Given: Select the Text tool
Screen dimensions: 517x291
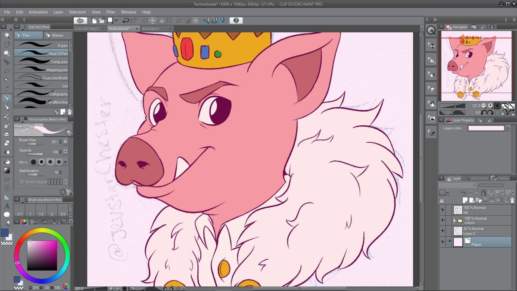Looking at the screenshot, I should click(7, 206).
